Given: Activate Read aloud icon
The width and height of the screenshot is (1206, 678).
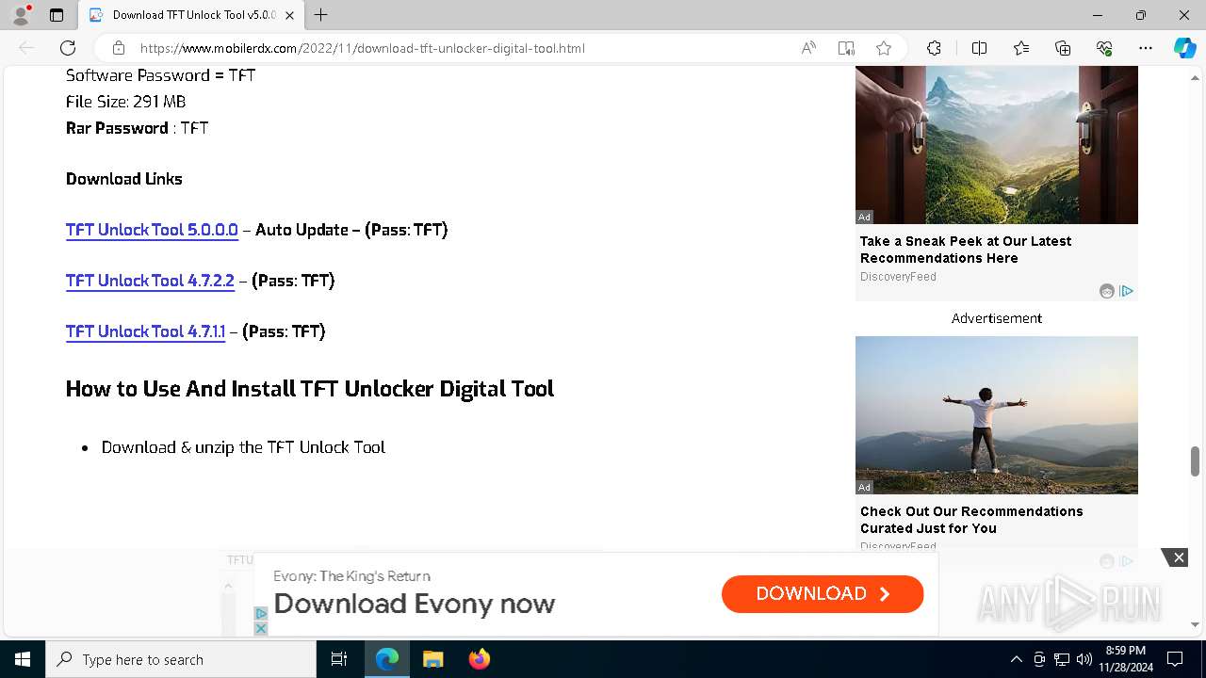Looking at the screenshot, I should click(x=808, y=48).
